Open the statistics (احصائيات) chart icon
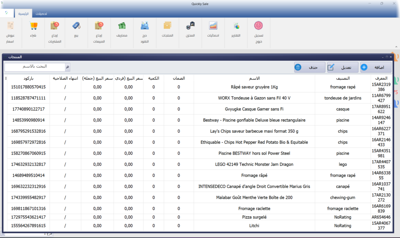400x238 pixels. coord(213,26)
